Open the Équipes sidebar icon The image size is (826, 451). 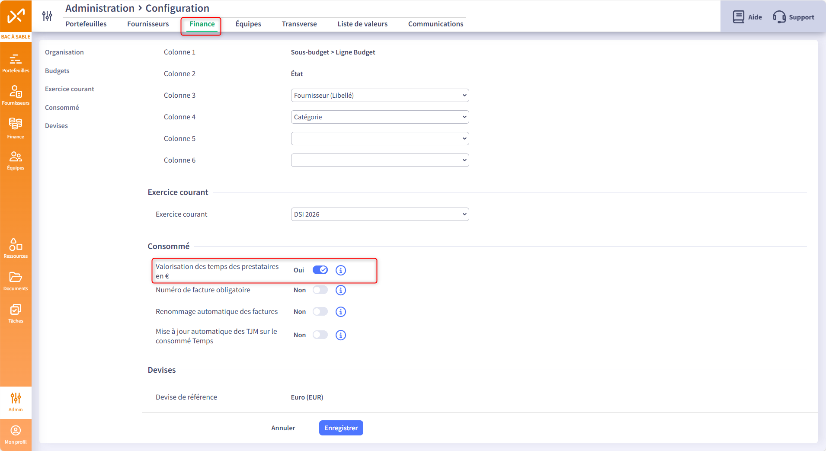(16, 160)
